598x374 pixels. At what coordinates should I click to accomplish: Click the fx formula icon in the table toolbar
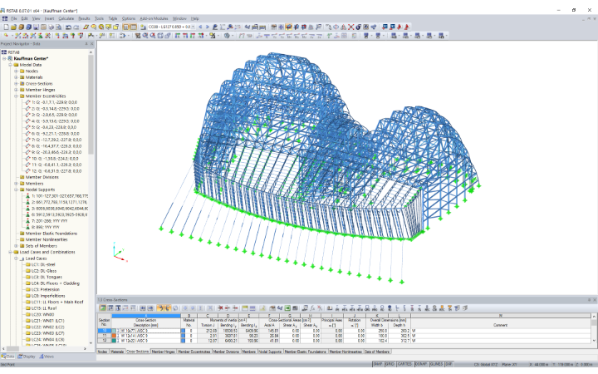(312, 308)
